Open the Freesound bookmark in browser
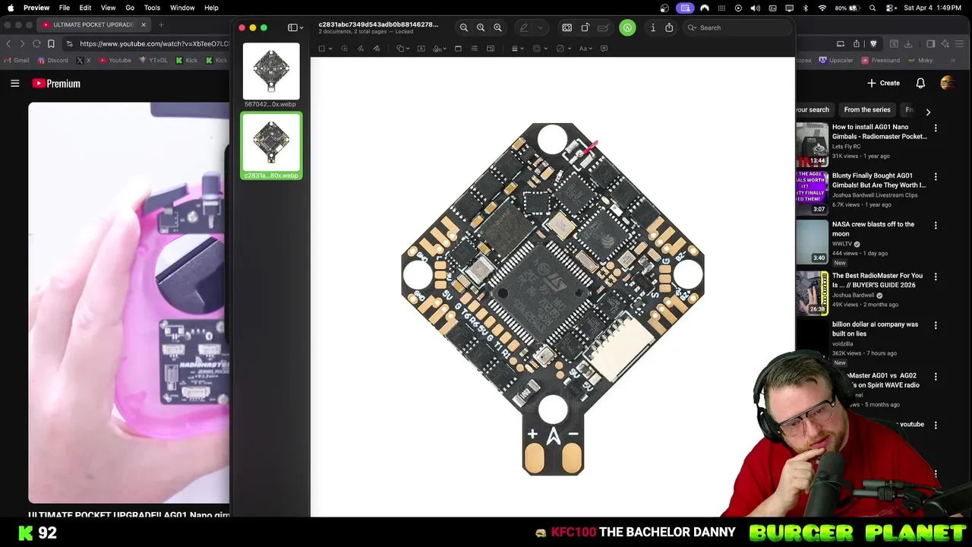Viewport: 972px width, 547px height. click(x=881, y=60)
